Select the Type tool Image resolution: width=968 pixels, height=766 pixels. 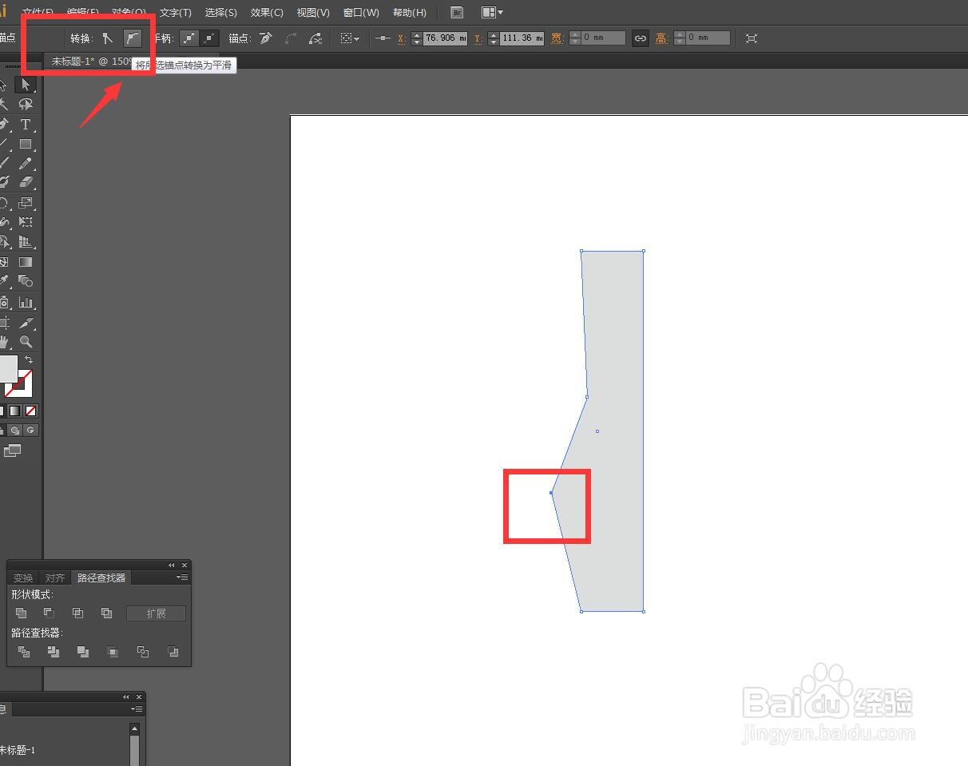[x=26, y=125]
